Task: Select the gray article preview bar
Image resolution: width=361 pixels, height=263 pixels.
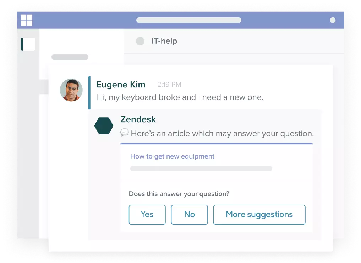Action: point(201,168)
